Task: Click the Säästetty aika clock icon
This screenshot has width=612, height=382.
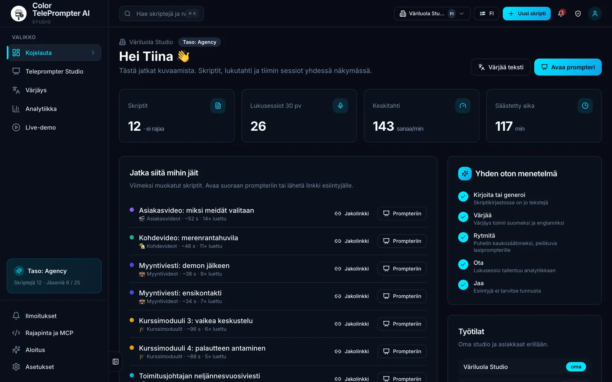Action: [585, 106]
